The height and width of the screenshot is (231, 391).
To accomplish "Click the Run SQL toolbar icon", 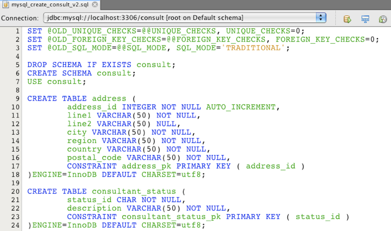I will click(x=347, y=19).
